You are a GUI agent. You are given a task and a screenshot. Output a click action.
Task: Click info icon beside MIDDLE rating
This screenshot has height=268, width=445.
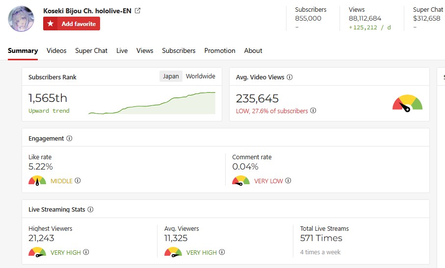click(x=78, y=180)
